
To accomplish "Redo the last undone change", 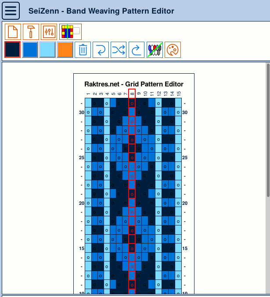I will pyautogui.click(x=137, y=50).
